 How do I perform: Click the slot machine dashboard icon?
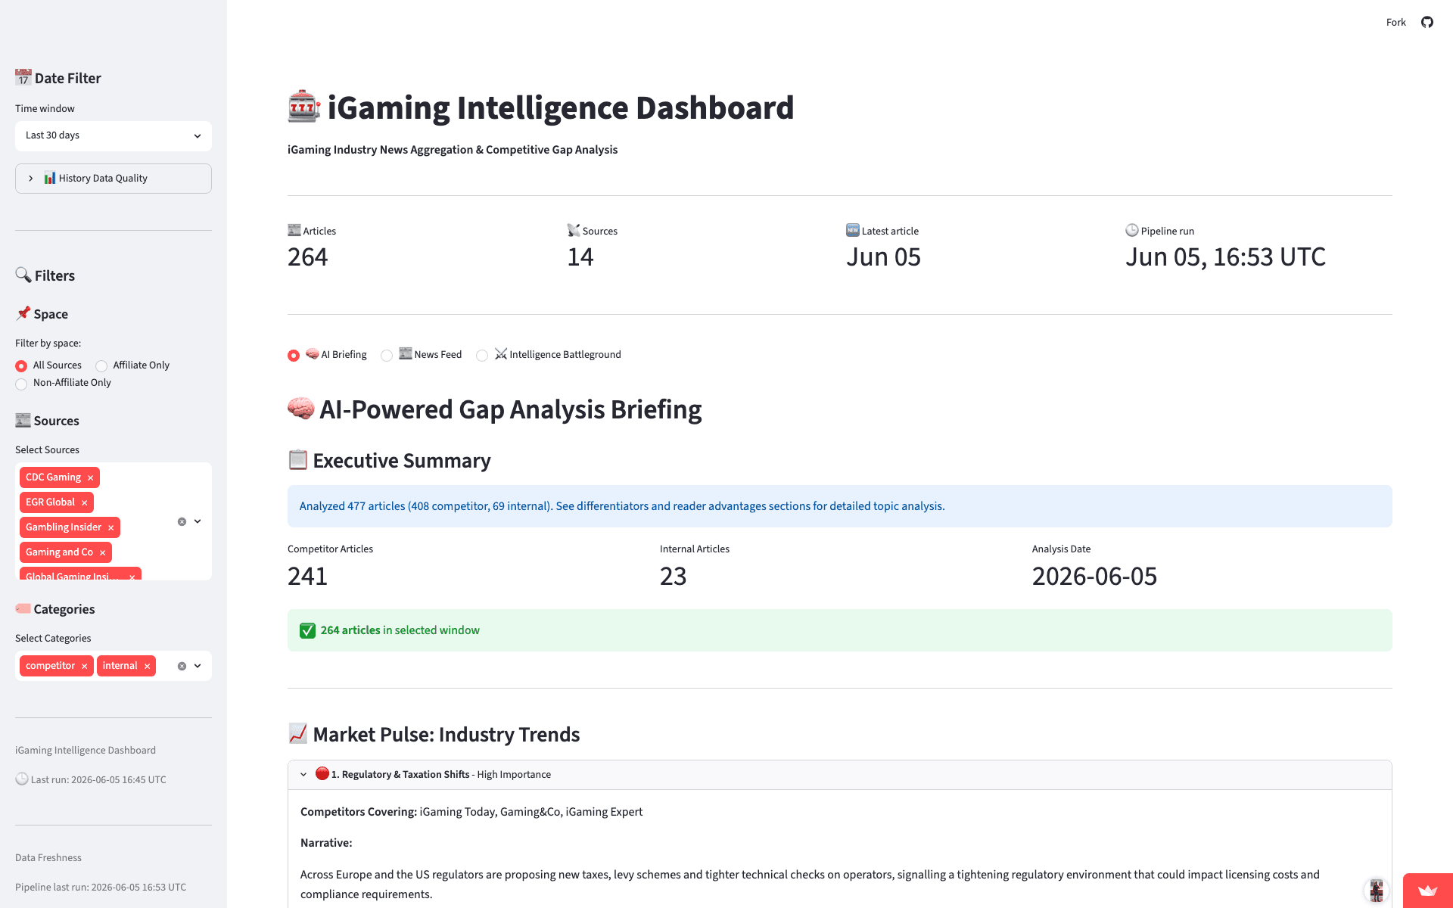click(x=303, y=107)
